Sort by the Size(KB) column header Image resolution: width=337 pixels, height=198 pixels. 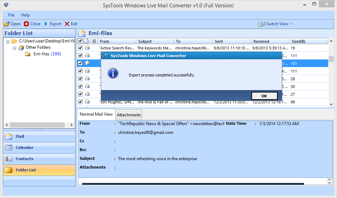pos(309,41)
